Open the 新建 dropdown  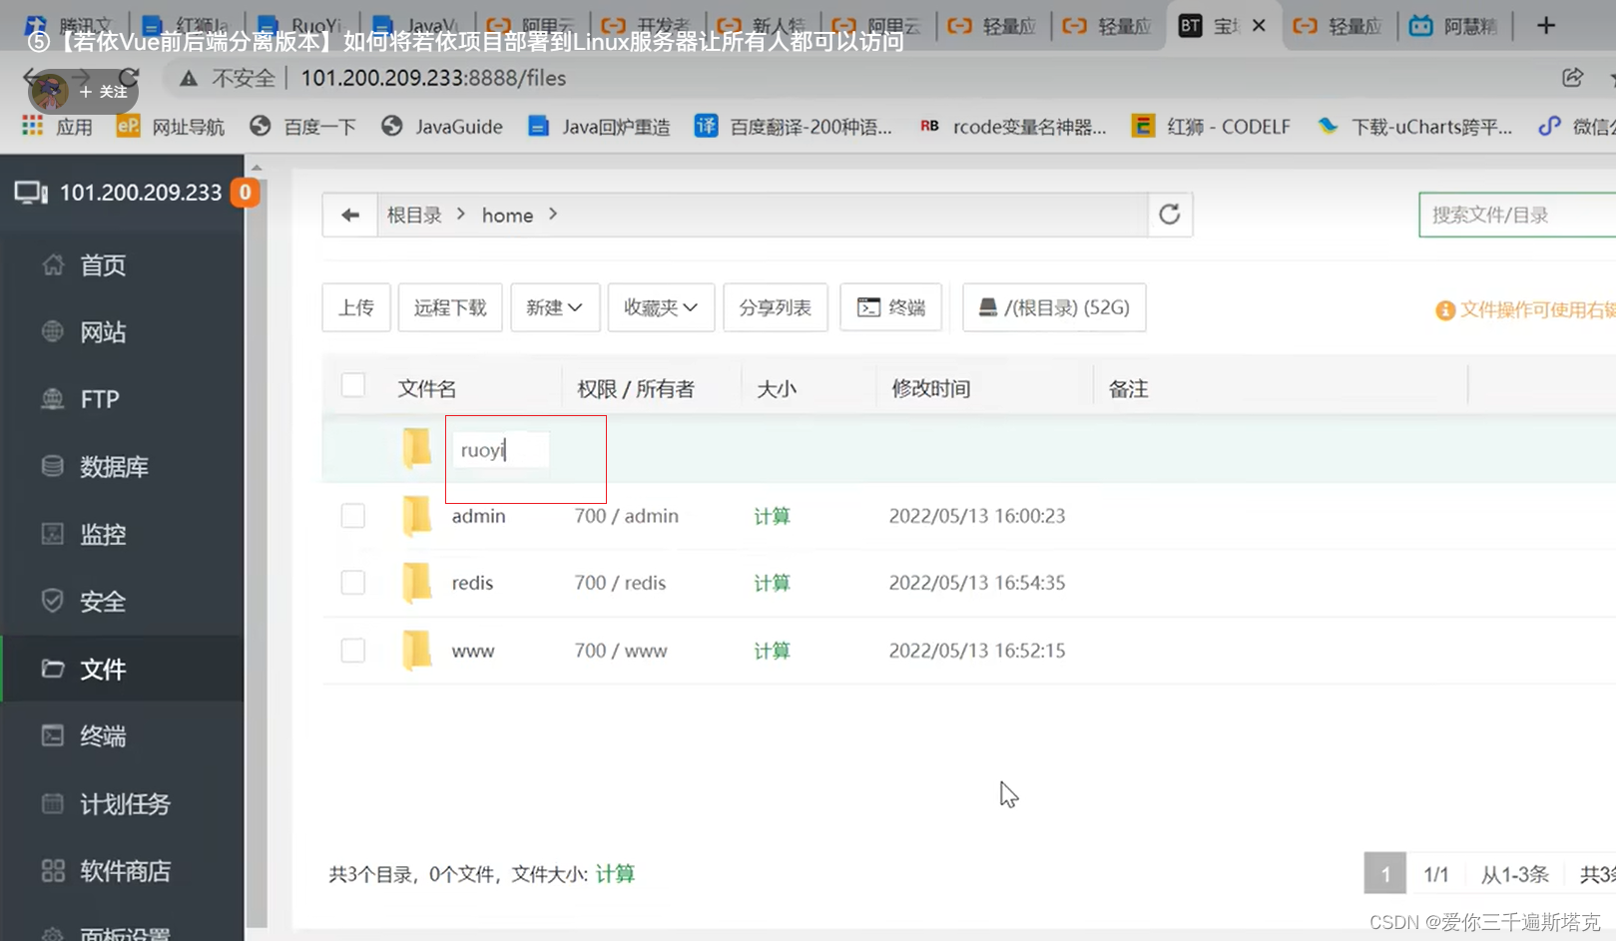[x=555, y=307]
